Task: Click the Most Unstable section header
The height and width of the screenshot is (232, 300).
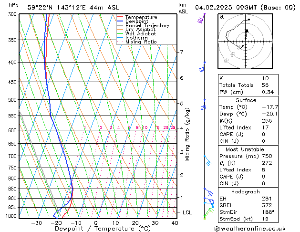Action: 245,149
